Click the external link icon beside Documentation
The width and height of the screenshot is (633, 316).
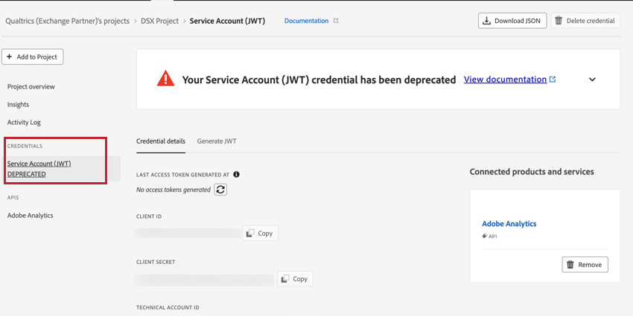336,21
